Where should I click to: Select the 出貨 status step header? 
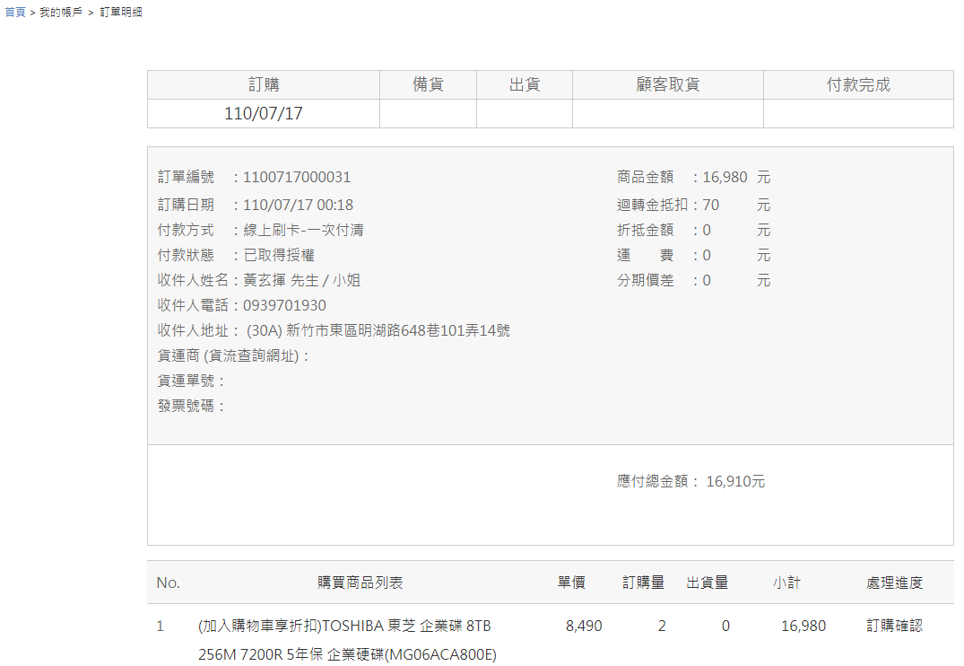(x=524, y=85)
